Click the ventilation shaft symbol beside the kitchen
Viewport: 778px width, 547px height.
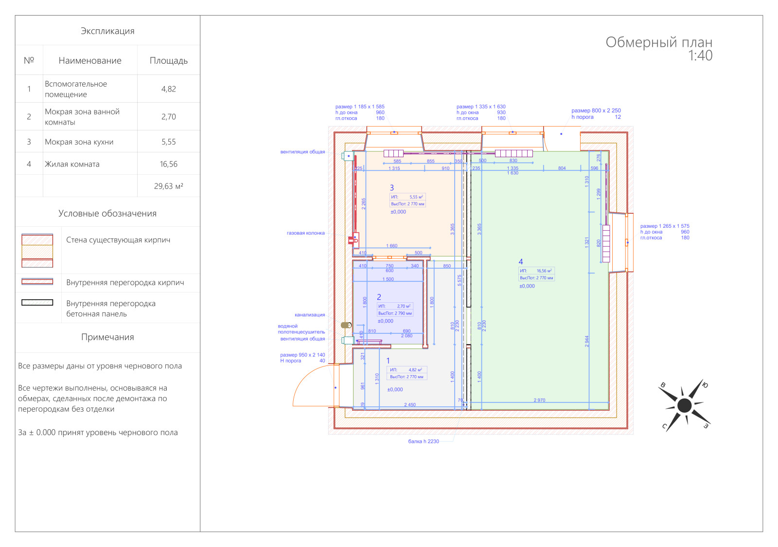click(348, 156)
